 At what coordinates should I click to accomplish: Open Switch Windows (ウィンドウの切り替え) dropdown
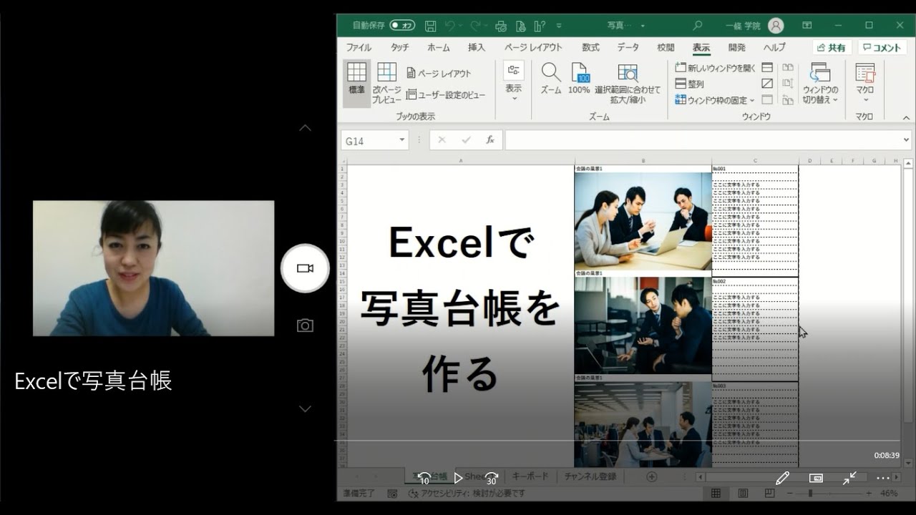click(820, 84)
